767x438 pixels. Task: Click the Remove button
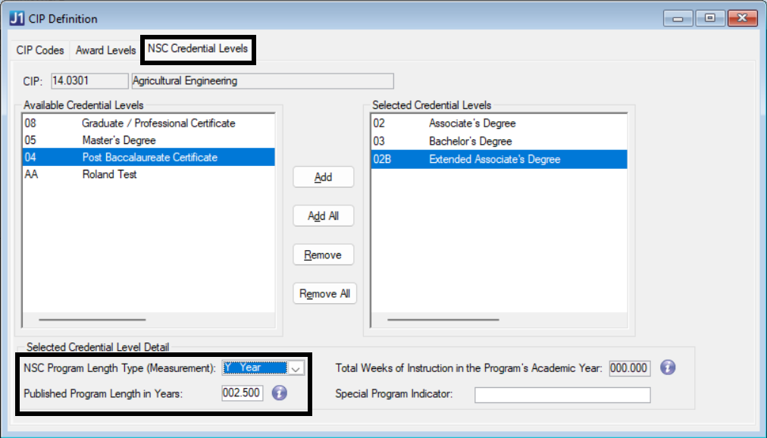(x=323, y=255)
